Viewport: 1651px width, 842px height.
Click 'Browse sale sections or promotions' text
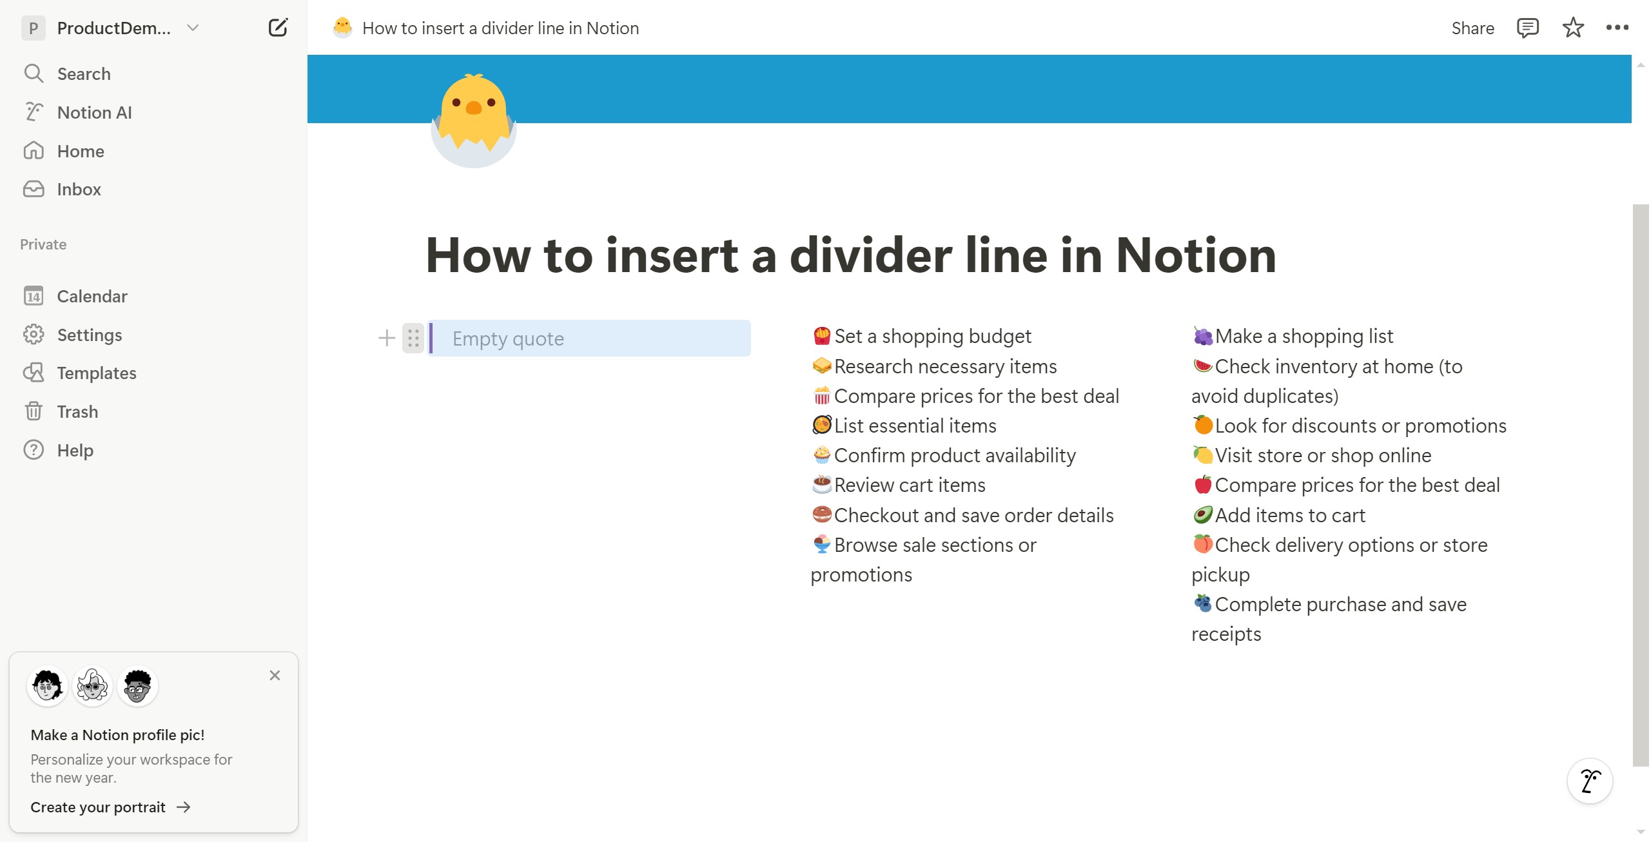(x=924, y=560)
